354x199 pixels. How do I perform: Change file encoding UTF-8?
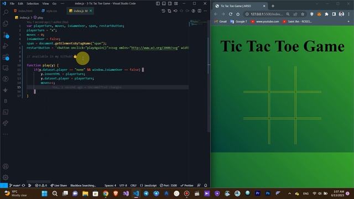pyautogui.click(x=123, y=186)
